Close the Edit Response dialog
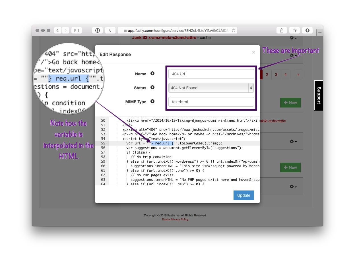The width and height of the screenshot is (355, 265). click(253, 52)
